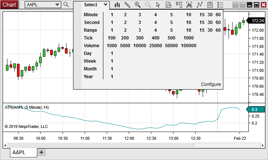Add a new tab with plus button
This screenshot has width=268, height=160.
click(x=41, y=152)
